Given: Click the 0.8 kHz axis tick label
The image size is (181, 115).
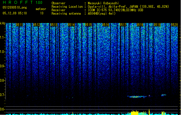Looking at the screenshot, I should coord(2,80).
